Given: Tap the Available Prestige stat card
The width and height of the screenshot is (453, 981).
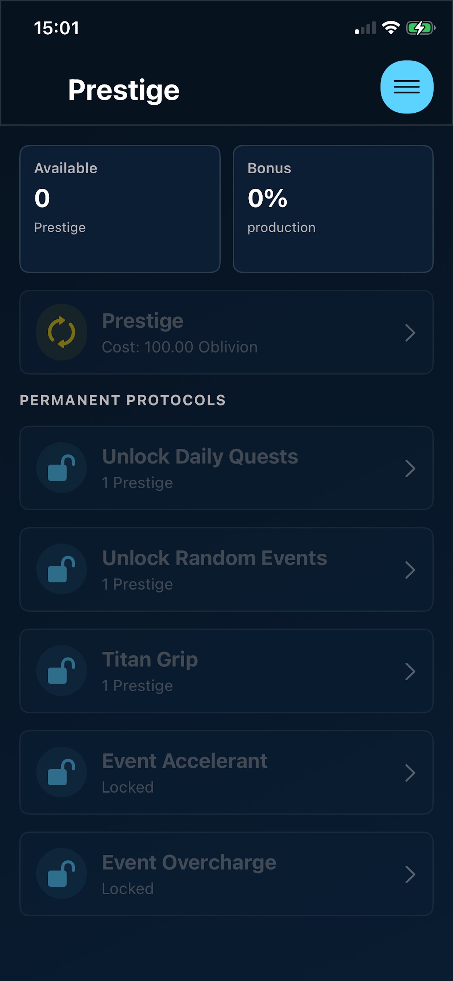Looking at the screenshot, I should (x=120, y=209).
